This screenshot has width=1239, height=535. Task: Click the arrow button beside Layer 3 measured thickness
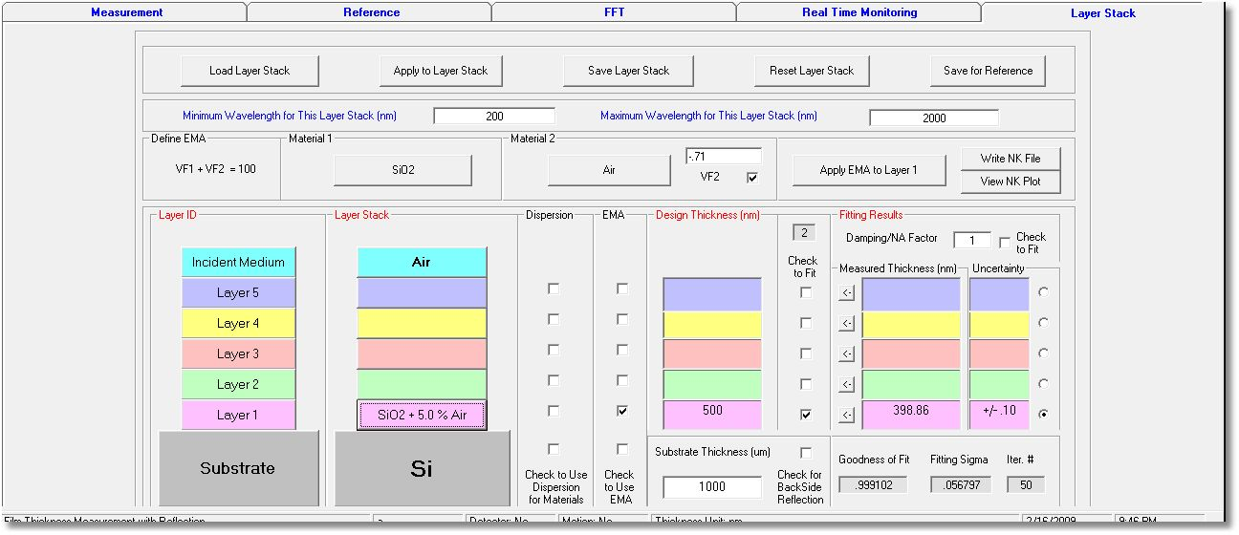[847, 353]
